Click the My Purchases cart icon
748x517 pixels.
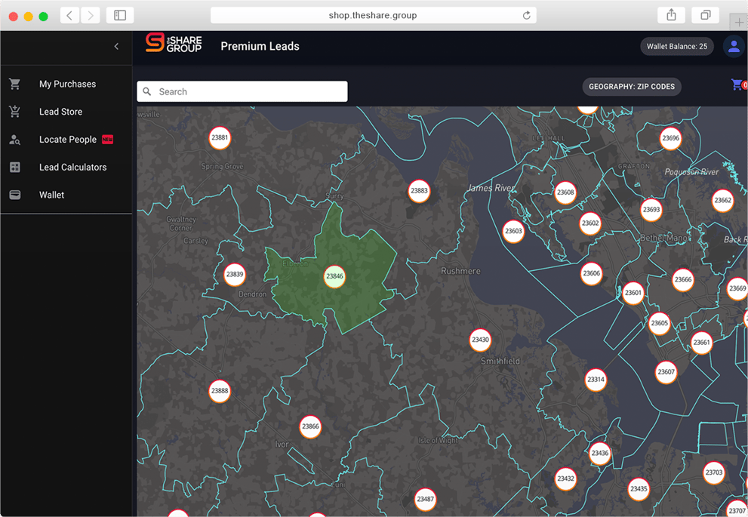click(x=15, y=84)
